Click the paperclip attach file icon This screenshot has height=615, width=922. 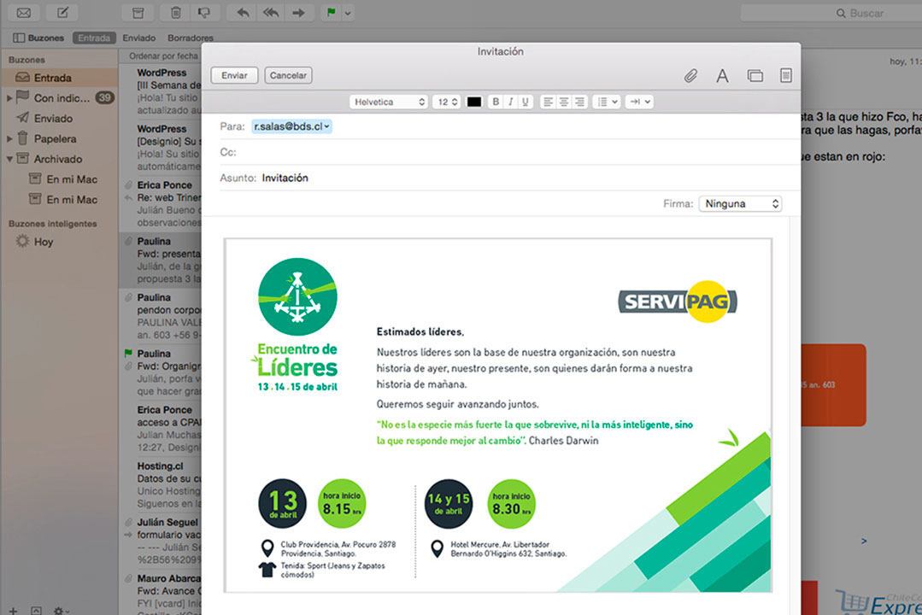click(690, 76)
